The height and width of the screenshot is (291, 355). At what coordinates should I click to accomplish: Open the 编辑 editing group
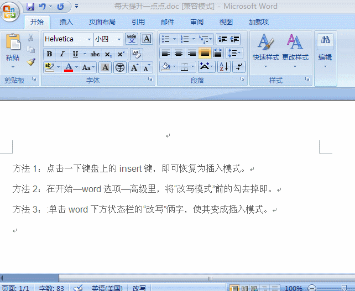tap(325, 51)
